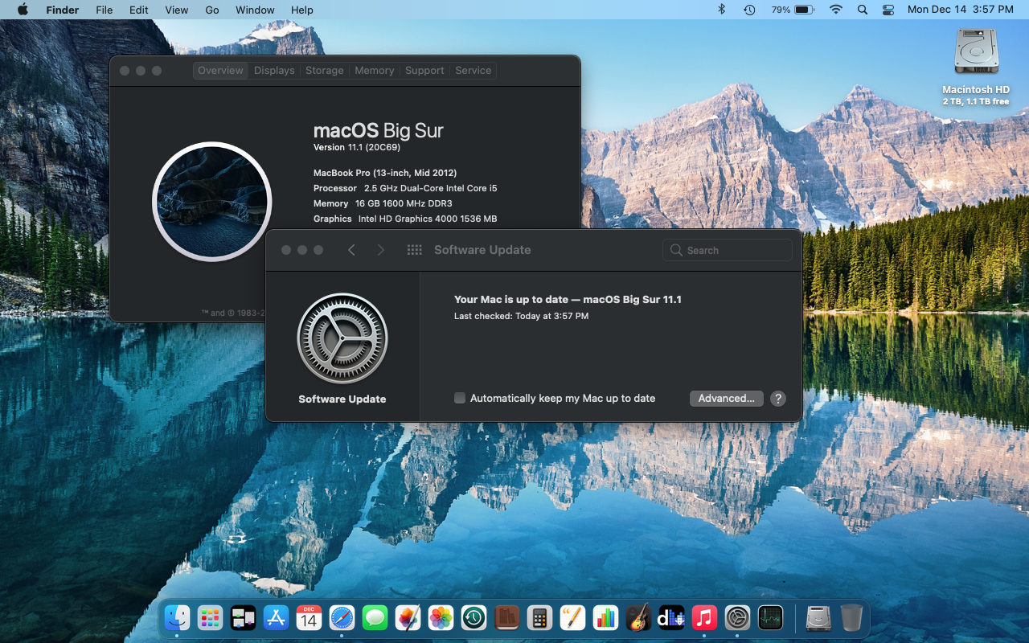Open the Window menu
This screenshot has width=1029, height=643.
[255, 10]
